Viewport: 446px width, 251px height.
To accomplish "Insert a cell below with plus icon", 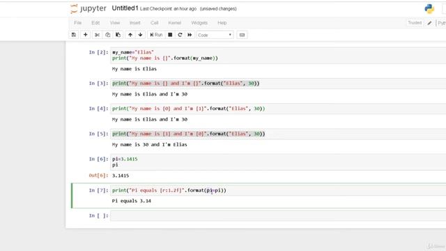I will coord(85,35).
